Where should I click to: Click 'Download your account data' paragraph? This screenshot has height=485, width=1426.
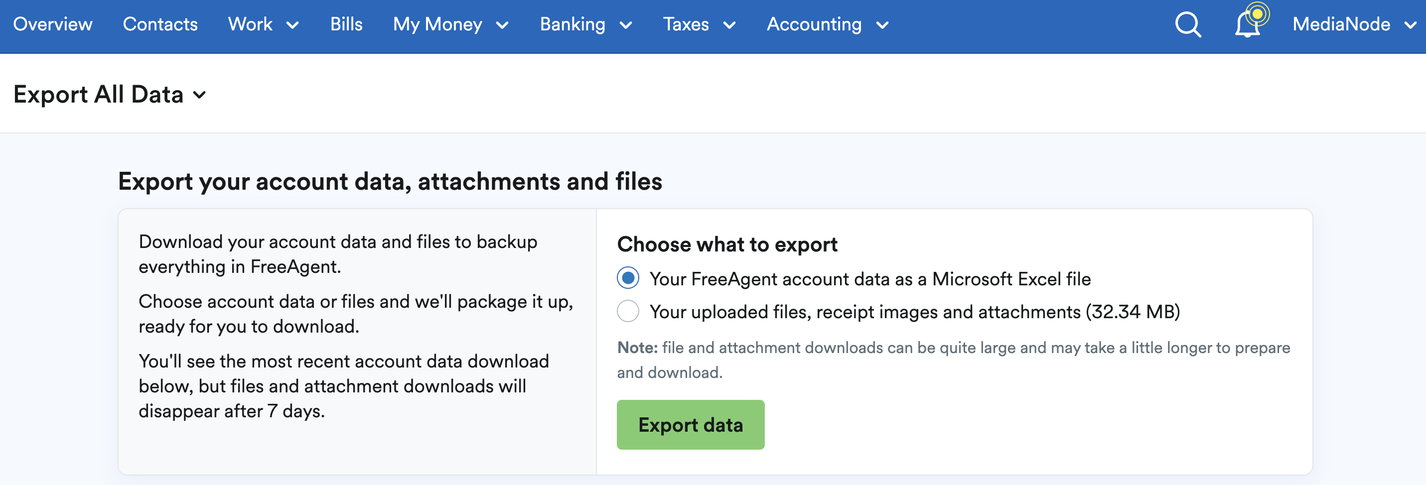point(338,254)
